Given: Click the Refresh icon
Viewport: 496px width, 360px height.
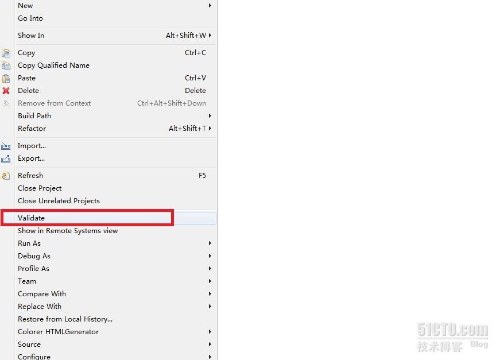Looking at the screenshot, I should (x=6, y=176).
